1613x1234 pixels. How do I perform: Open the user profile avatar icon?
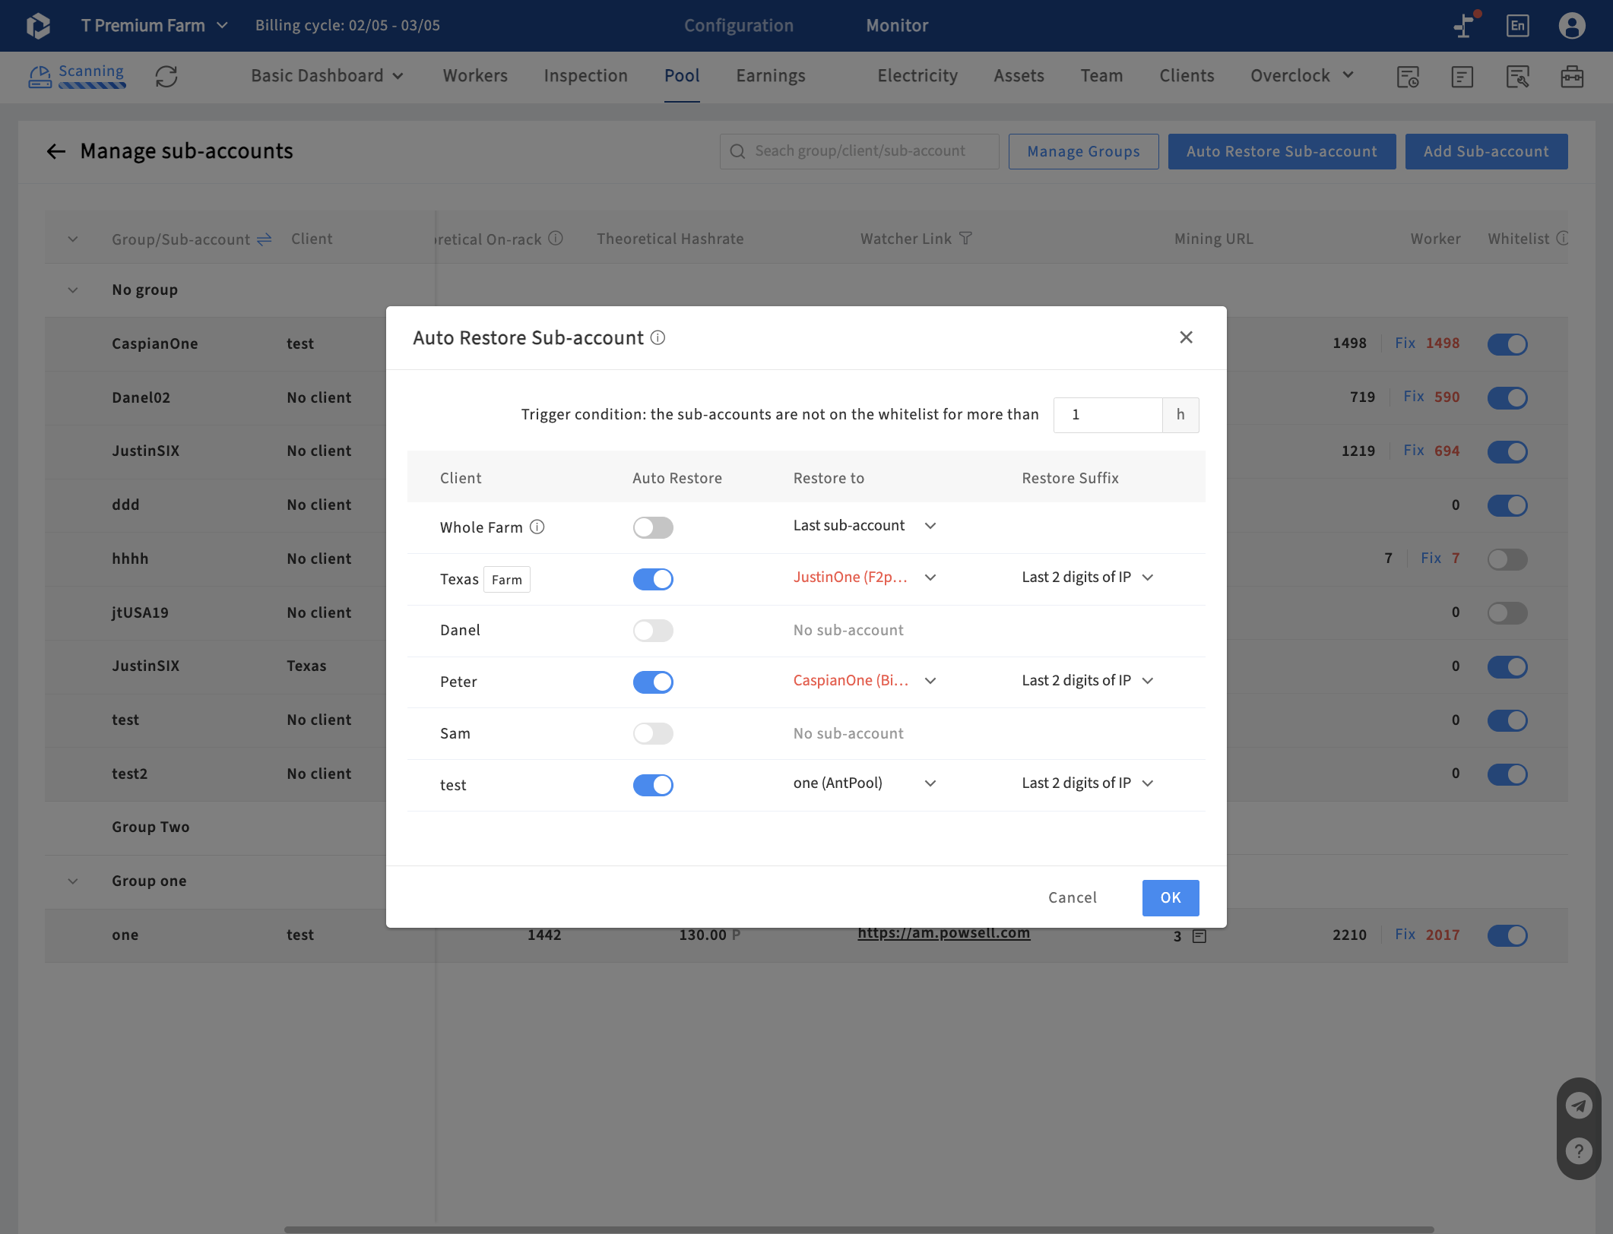1571,26
